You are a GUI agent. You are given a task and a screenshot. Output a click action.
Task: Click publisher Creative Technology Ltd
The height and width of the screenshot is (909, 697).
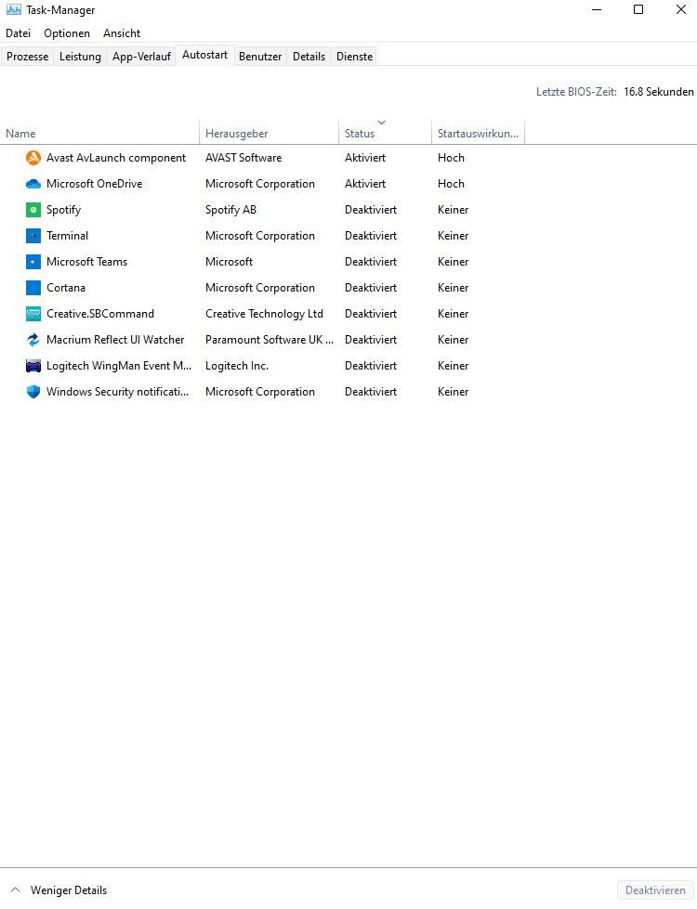(x=264, y=314)
